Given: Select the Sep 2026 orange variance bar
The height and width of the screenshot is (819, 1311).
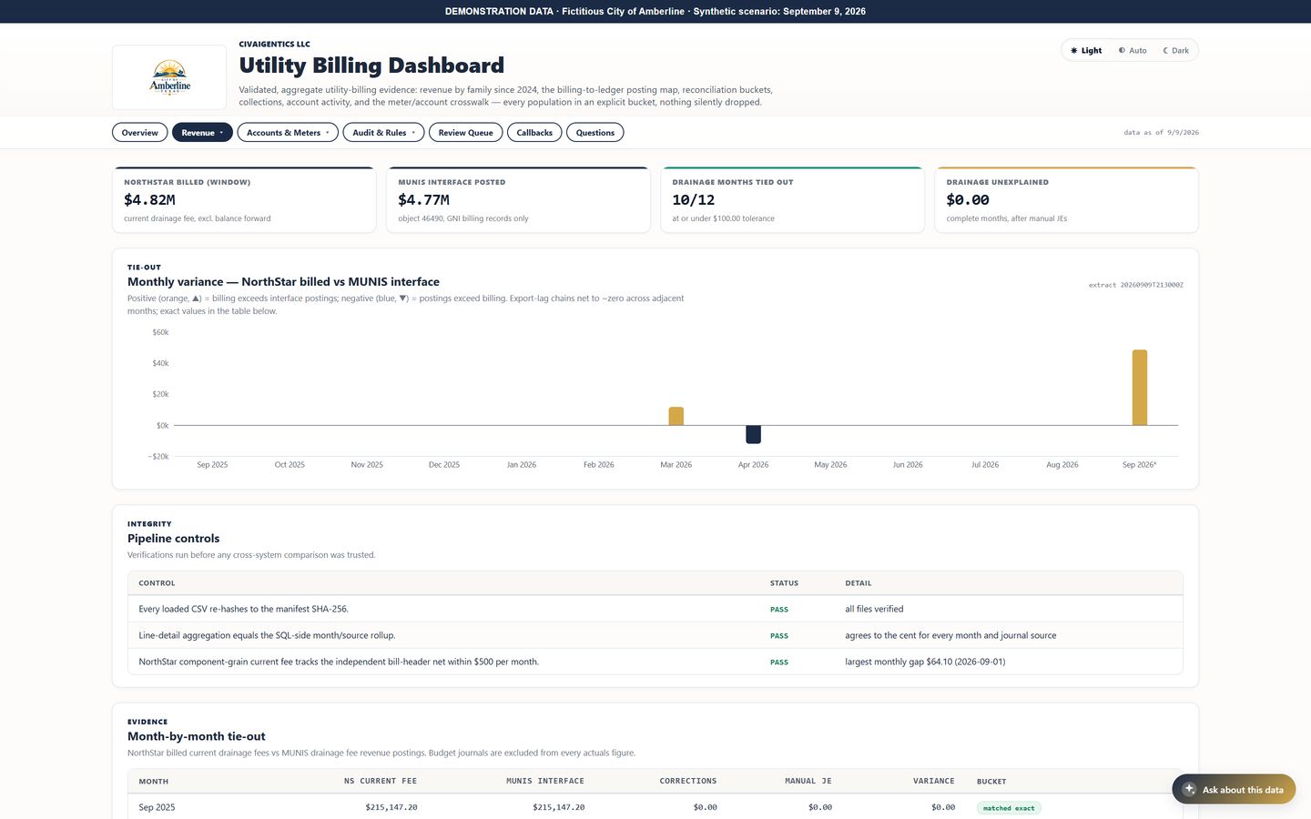Looking at the screenshot, I should coord(1139,388).
